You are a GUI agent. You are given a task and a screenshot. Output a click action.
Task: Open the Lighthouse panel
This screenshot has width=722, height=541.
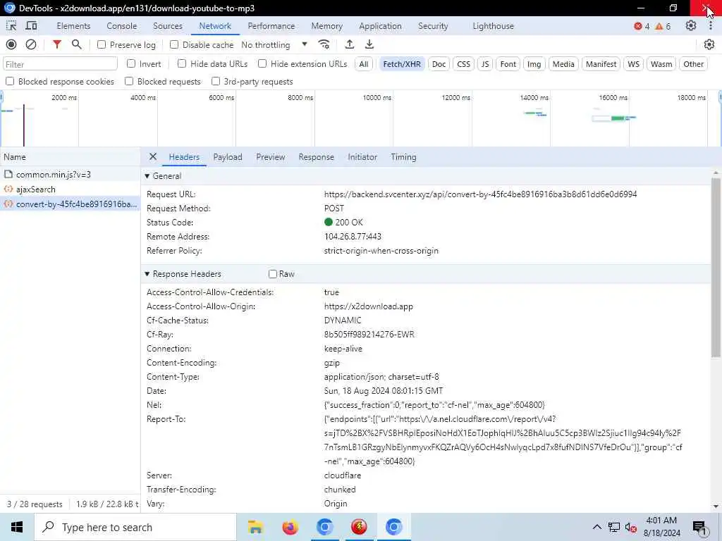[x=493, y=26]
